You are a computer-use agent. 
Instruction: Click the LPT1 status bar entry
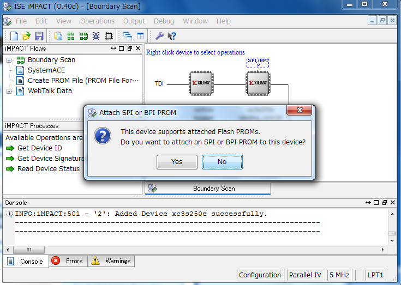click(375, 275)
